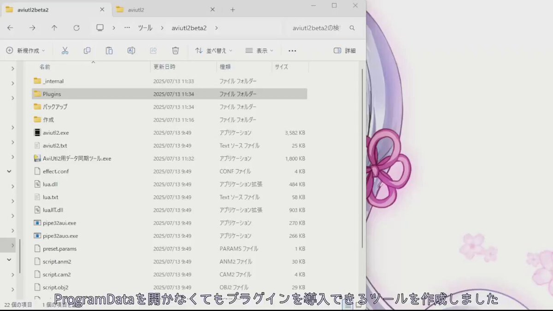
Task: Select the effect.conf file icon
Action: 38,171
